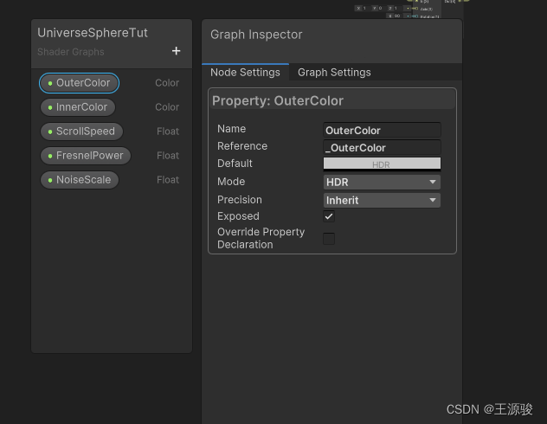Click the Reference field containing _OuterColor
This screenshot has height=424, width=547.
[x=382, y=148]
